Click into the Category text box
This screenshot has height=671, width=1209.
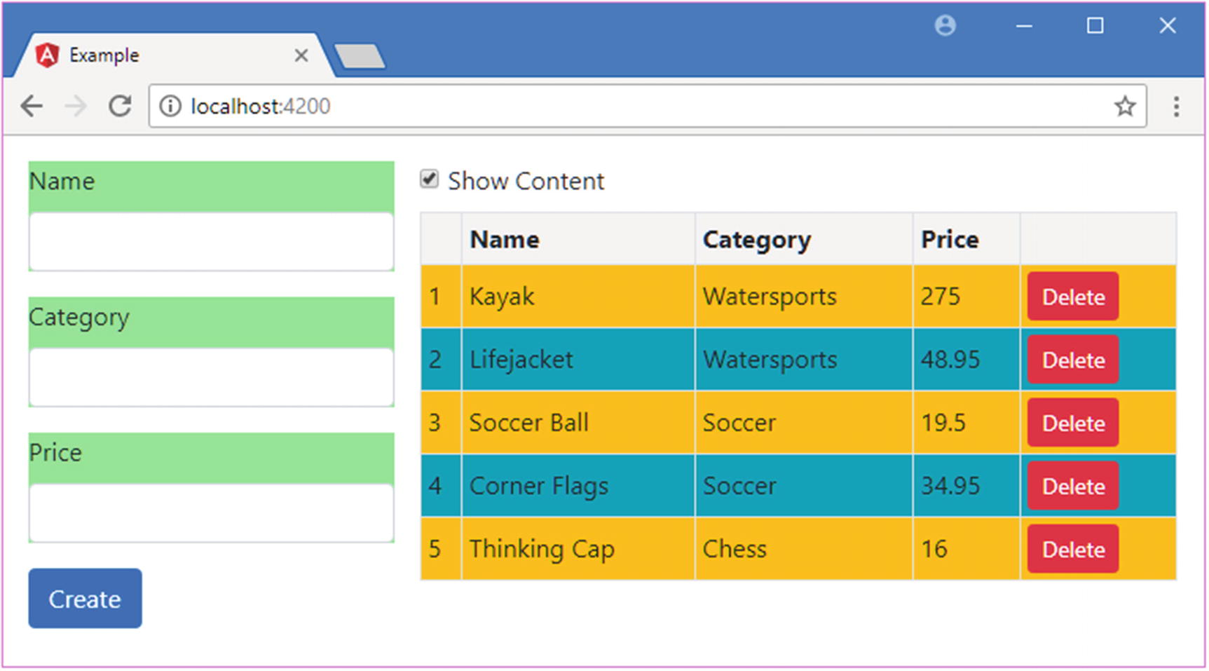pos(211,377)
